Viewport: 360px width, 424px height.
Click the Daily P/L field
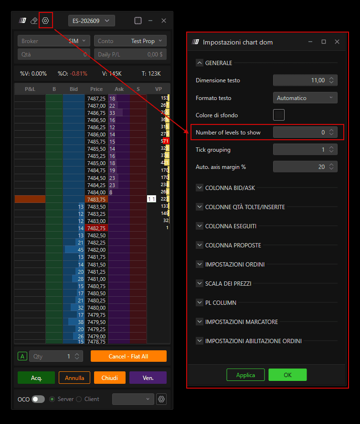point(130,55)
